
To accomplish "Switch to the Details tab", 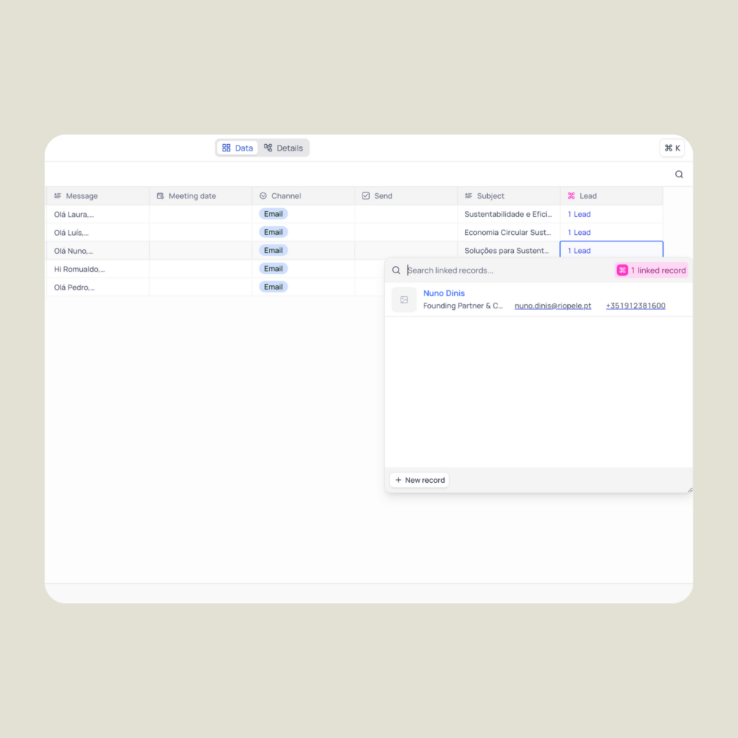I will click(x=283, y=148).
